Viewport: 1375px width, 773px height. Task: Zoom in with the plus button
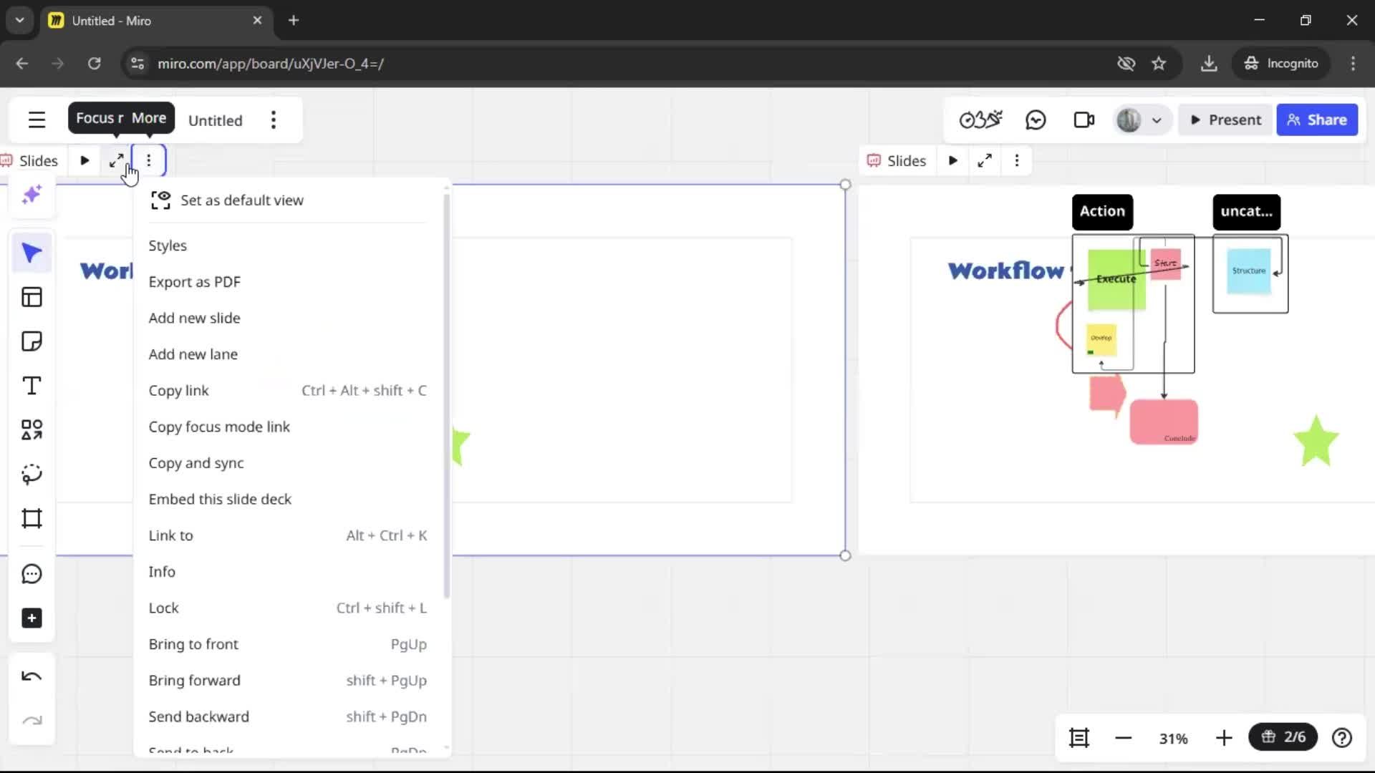(1224, 738)
